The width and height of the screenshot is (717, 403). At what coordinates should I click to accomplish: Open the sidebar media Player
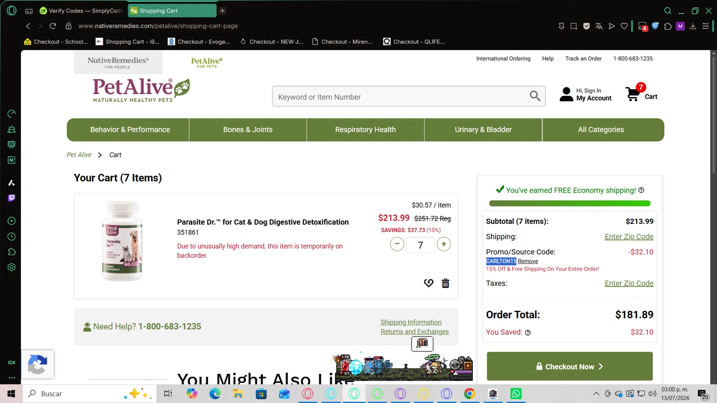coord(11,221)
